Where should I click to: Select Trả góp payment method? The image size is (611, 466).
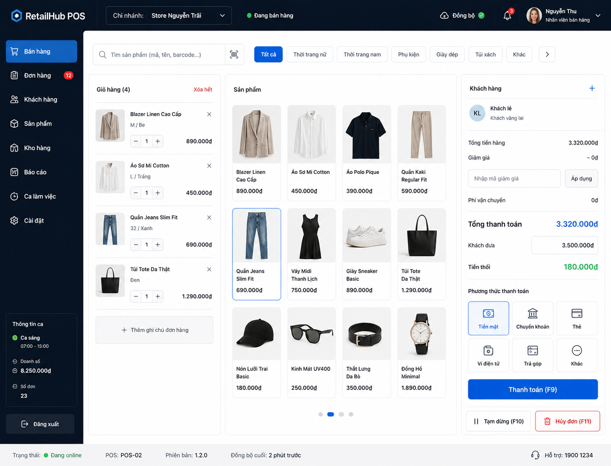(533, 355)
